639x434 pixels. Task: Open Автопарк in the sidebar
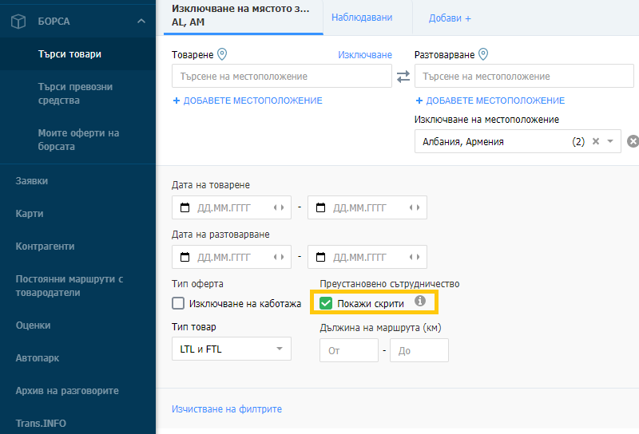tap(37, 358)
